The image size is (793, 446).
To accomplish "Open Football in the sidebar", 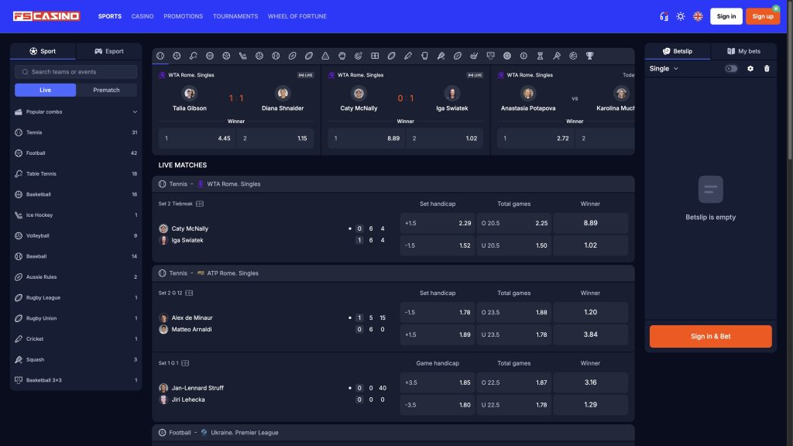I will 76,153.
